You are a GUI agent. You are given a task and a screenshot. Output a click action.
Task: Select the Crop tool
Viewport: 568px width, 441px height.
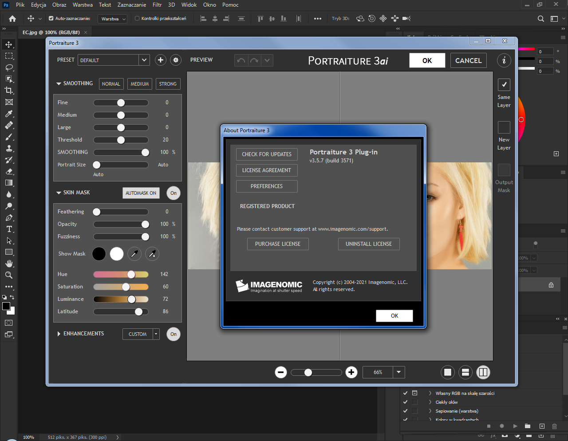pyautogui.click(x=9, y=91)
